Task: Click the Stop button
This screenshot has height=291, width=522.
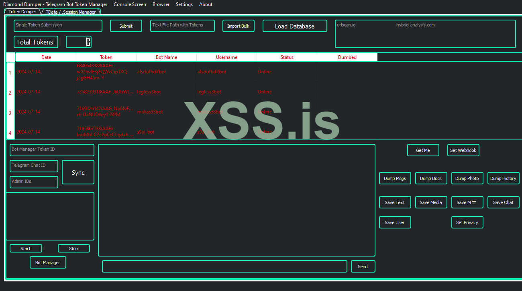Action: pos(74,249)
